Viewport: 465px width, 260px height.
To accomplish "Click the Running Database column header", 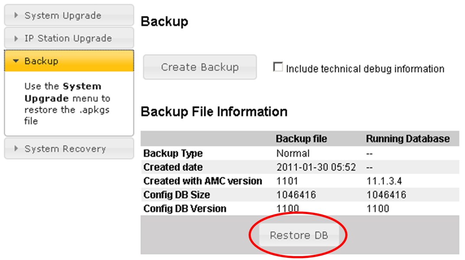I will point(408,139).
